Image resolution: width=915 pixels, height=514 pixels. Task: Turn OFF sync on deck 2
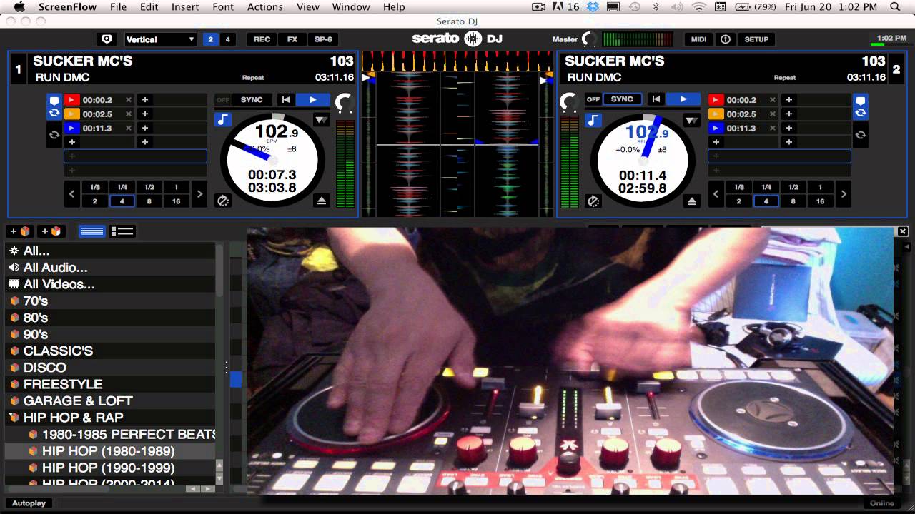click(x=593, y=100)
